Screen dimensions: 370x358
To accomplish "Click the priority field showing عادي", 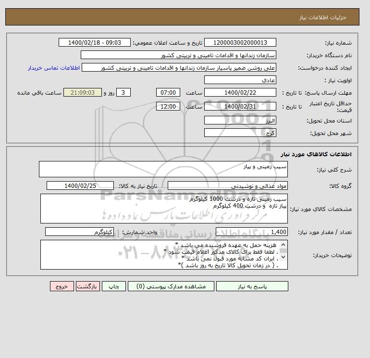I will 240,80.
